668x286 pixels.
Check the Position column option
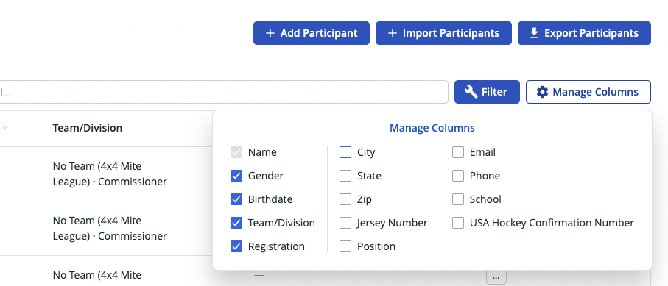pyautogui.click(x=345, y=246)
